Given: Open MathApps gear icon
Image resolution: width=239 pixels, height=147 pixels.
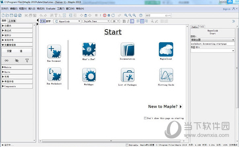Looking at the screenshot, I should (x=89, y=75).
